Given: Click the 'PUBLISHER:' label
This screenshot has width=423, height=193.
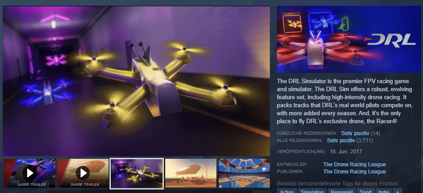Looking at the screenshot, I should click(290, 172).
